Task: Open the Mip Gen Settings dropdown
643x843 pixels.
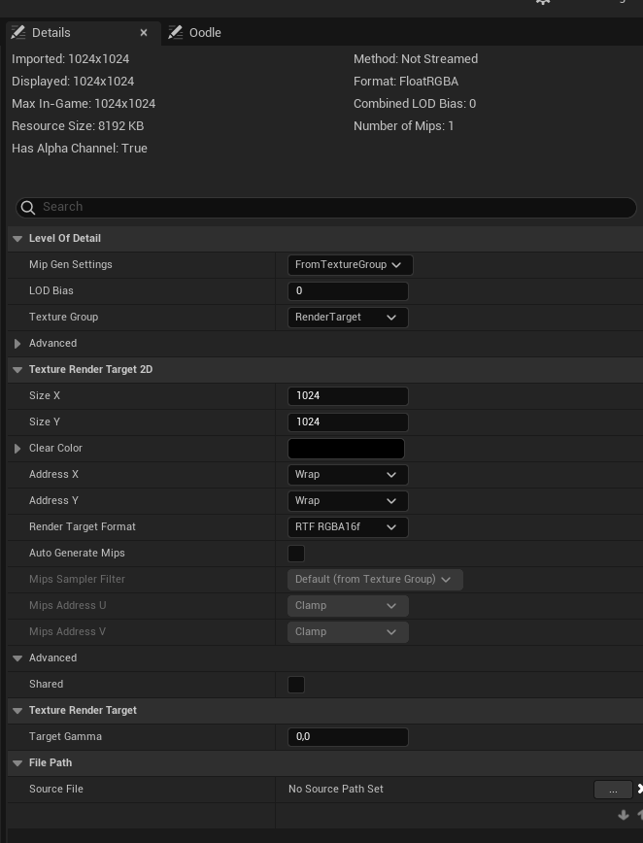Action: click(350, 264)
